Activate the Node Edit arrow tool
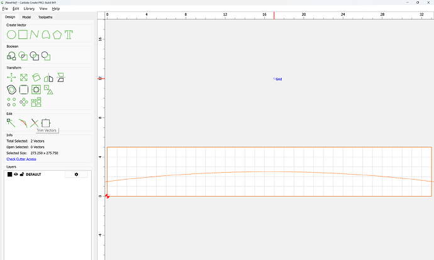 11,123
